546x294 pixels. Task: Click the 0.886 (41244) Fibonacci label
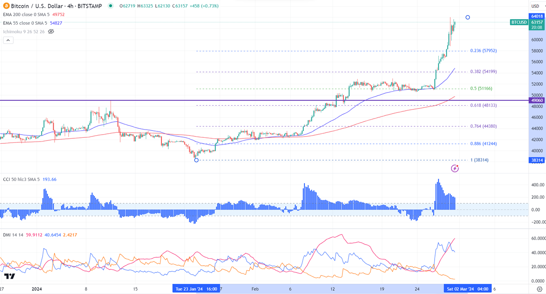pyautogui.click(x=483, y=144)
